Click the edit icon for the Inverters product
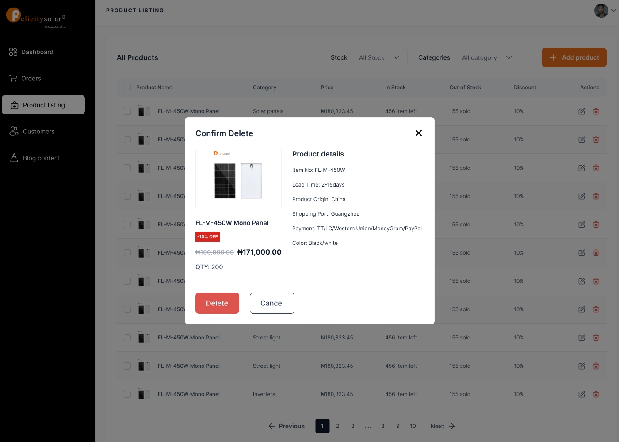The height and width of the screenshot is (442, 619). point(582,394)
